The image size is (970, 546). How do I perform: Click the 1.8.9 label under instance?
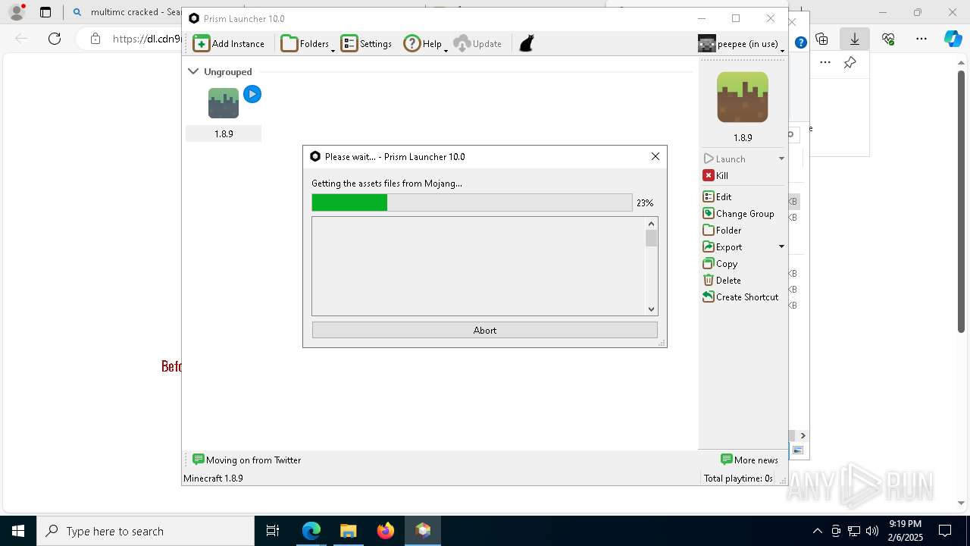224,133
